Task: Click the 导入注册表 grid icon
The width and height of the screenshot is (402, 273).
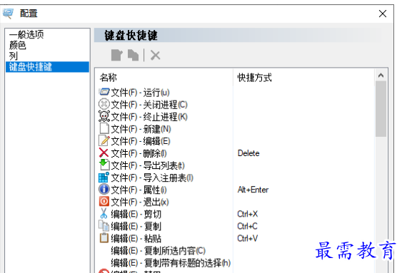Action: 104,177
